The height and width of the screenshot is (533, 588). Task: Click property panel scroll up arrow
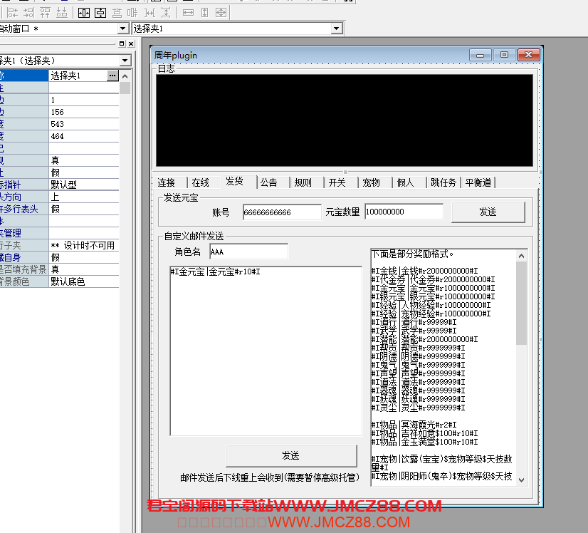pos(125,76)
